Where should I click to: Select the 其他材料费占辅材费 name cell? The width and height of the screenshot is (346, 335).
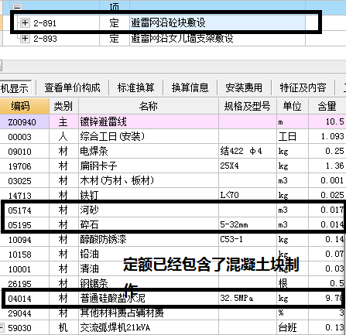pos(149,313)
